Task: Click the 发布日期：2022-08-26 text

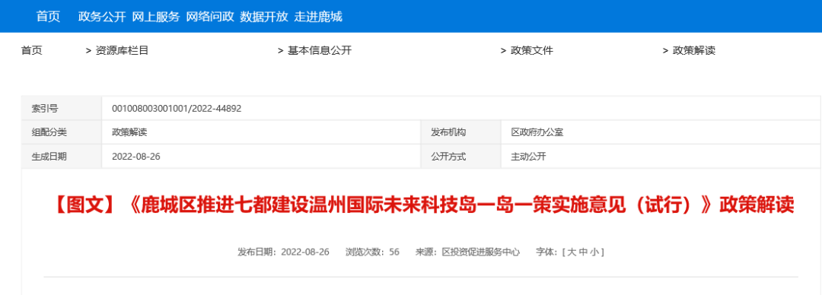Action: point(284,252)
